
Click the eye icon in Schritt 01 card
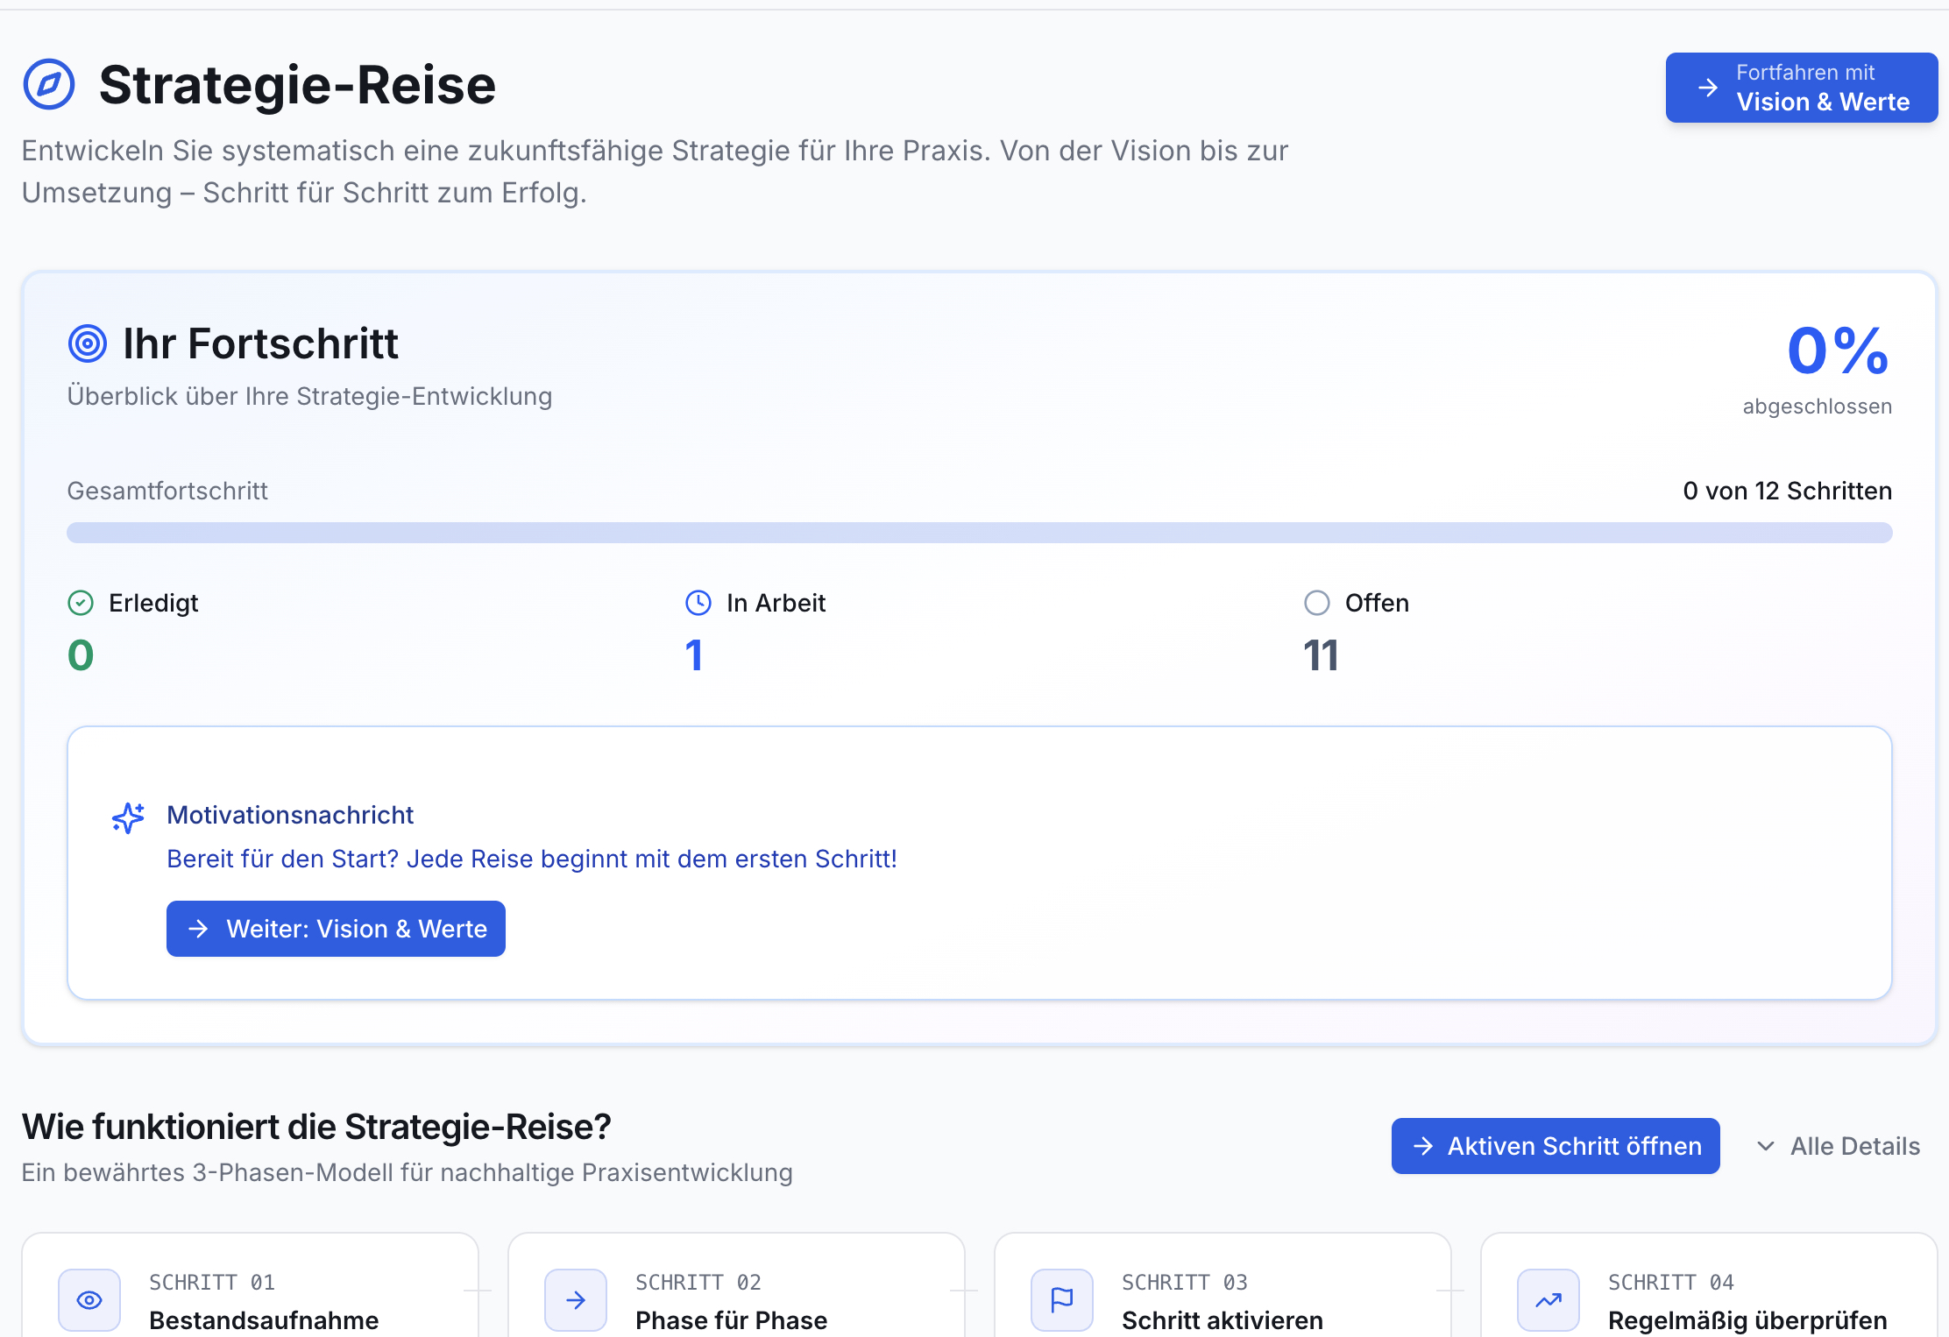[89, 1300]
